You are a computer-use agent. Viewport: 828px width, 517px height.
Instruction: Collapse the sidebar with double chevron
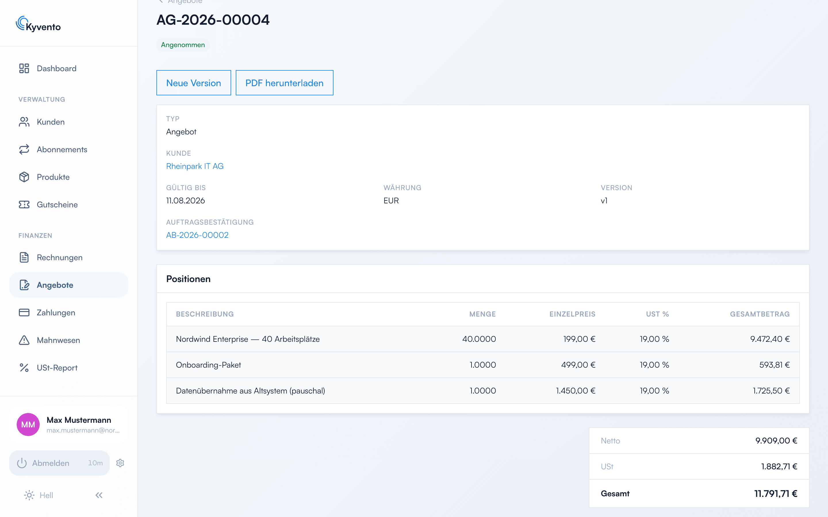[x=99, y=495]
